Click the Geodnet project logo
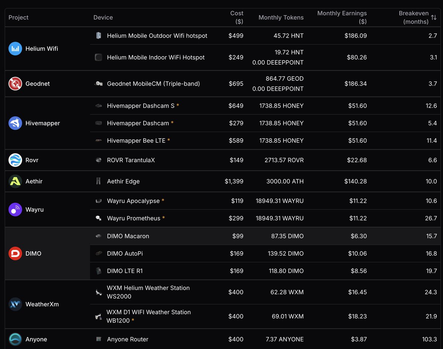This screenshot has height=349, width=443. click(x=16, y=84)
